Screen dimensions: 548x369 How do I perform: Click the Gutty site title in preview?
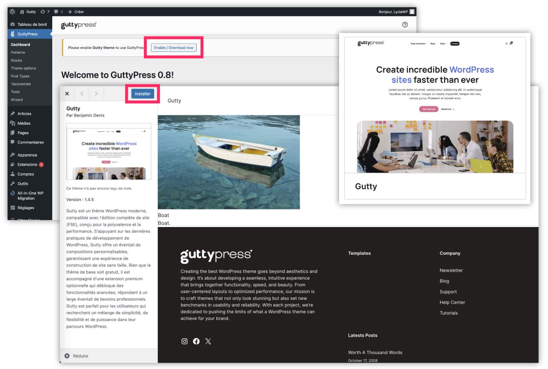coord(174,101)
